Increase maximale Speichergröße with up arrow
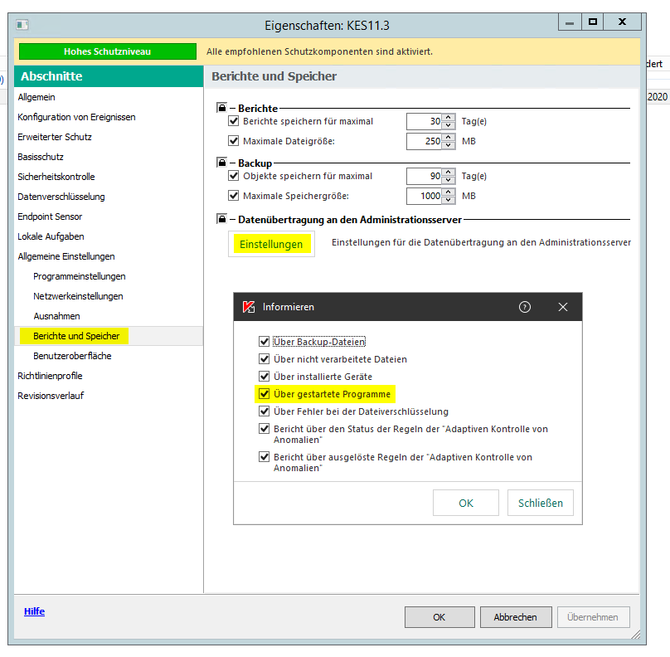This screenshot has height=657, width=670. coord(448,192)
